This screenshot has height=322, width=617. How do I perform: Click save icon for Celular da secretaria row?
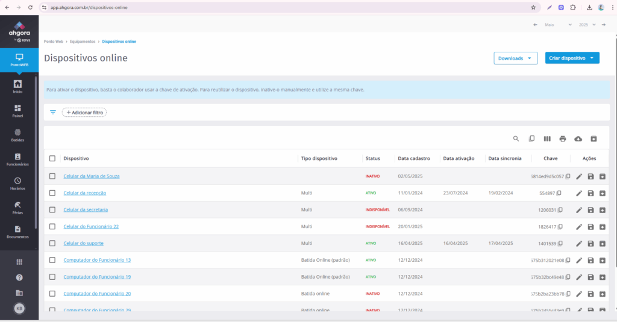pos(590,210)
